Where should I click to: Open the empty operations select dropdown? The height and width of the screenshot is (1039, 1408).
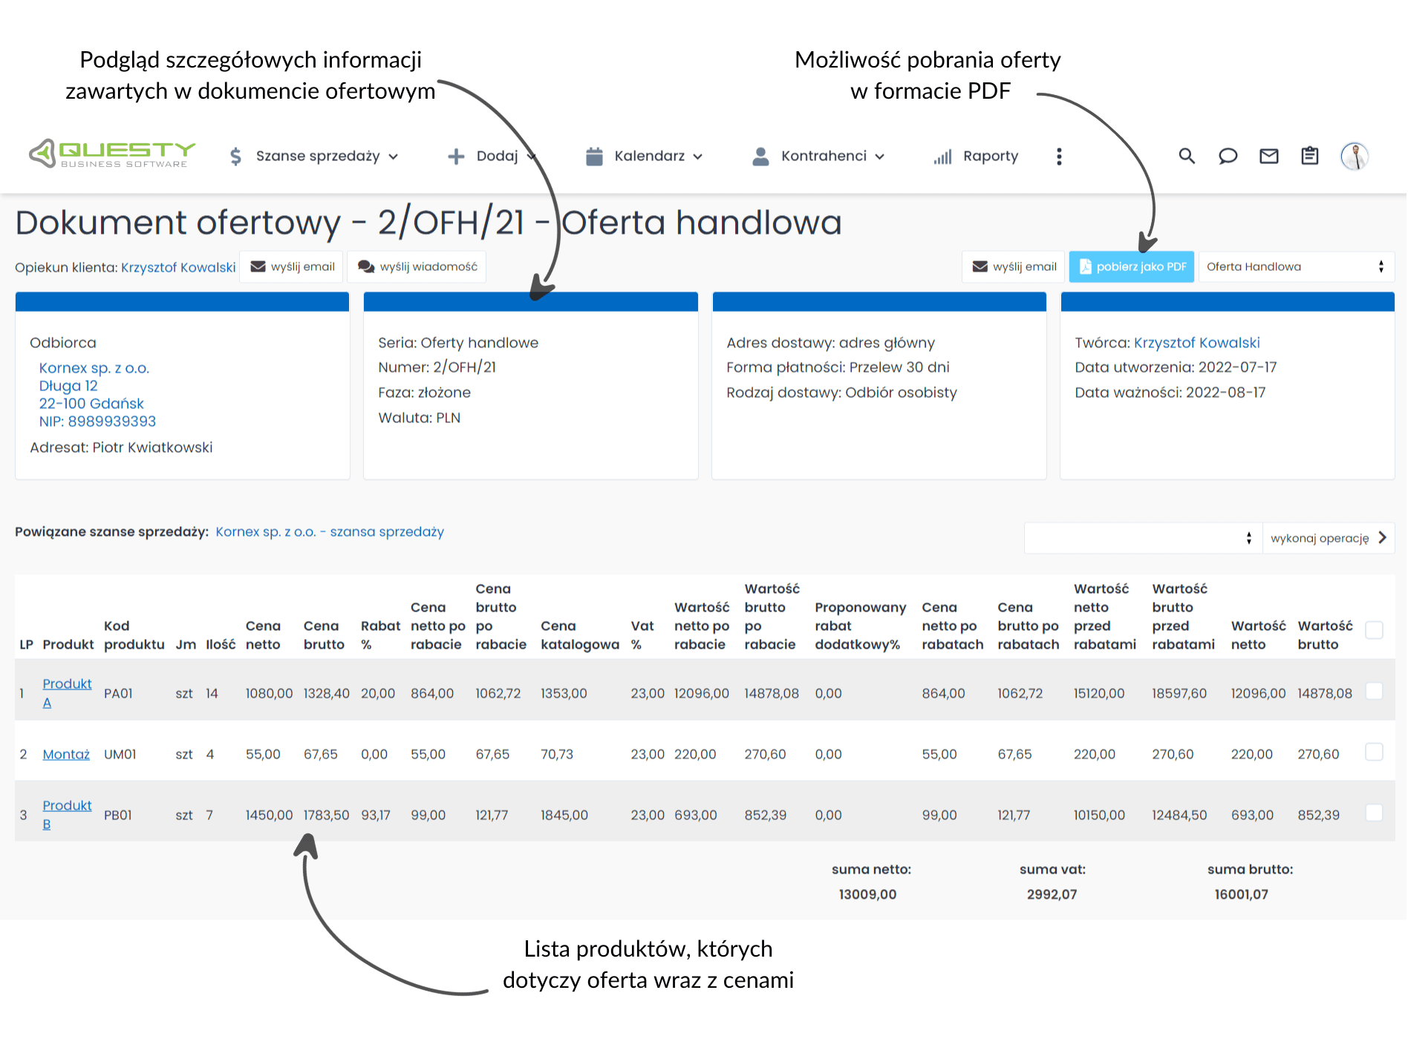pos(1143,538)
